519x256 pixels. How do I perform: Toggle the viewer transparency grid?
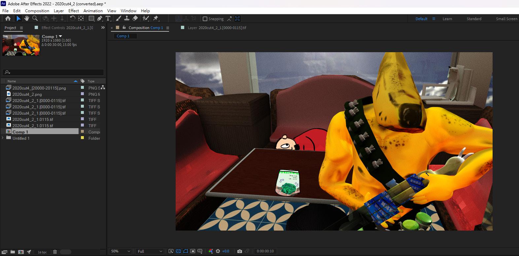178,251
